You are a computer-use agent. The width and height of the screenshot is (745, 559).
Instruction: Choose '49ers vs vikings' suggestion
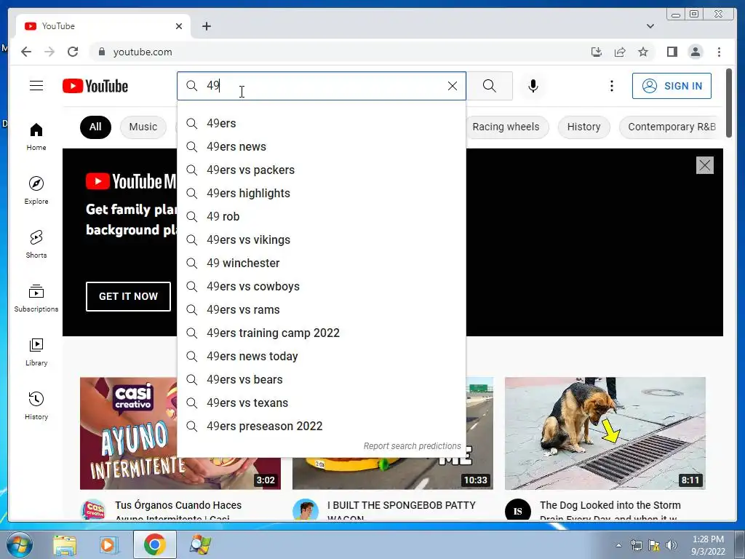click(321, 240)
